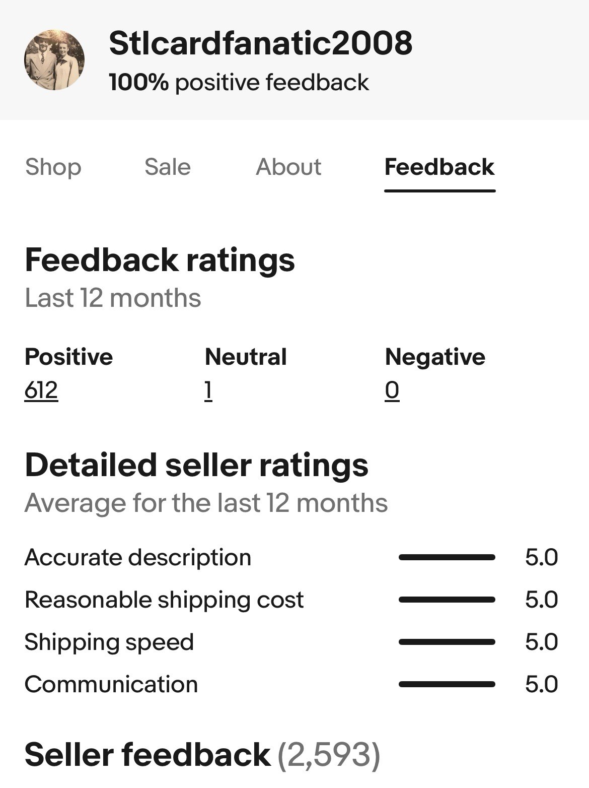Select the Feedback tab
The width and height of the screenshot is (589, 788).
(439, 167)
